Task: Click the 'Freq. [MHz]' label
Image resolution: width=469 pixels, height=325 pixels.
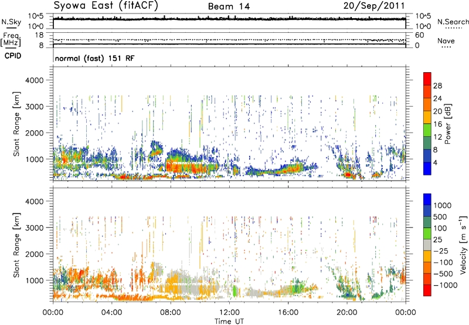Action: (x=11, y=40)
